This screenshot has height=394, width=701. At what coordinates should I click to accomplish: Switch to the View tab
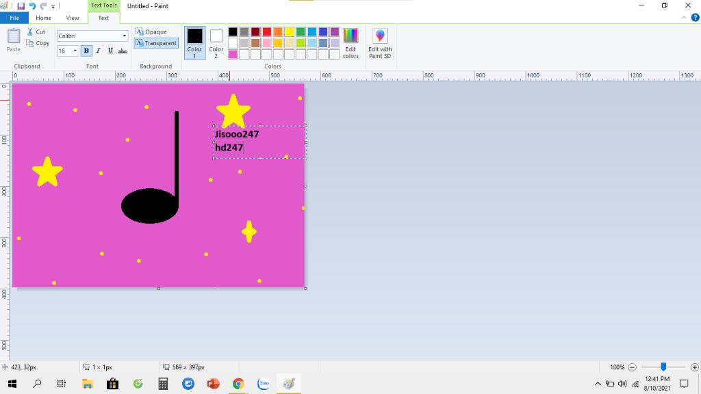[73, 18]
